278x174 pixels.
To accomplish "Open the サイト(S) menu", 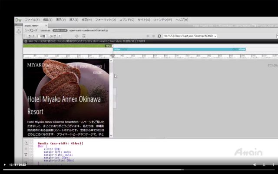I will click(x=144, y=20).
